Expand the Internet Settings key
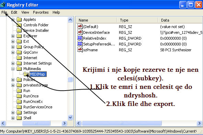 pyautogui.click(x=13, y=63)
